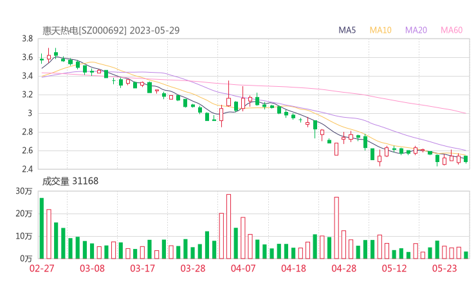Click the MA5 legend label
Viewport: 476px width, 283px height.
tap(347, 30)
